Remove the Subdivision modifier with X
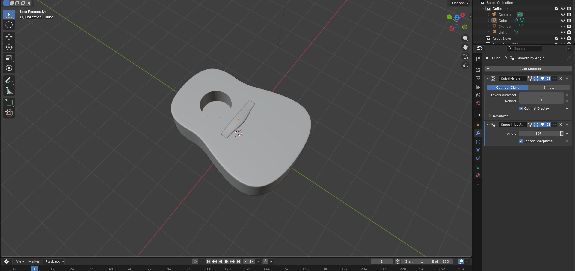The image size is (575, 271). point(560,79)
